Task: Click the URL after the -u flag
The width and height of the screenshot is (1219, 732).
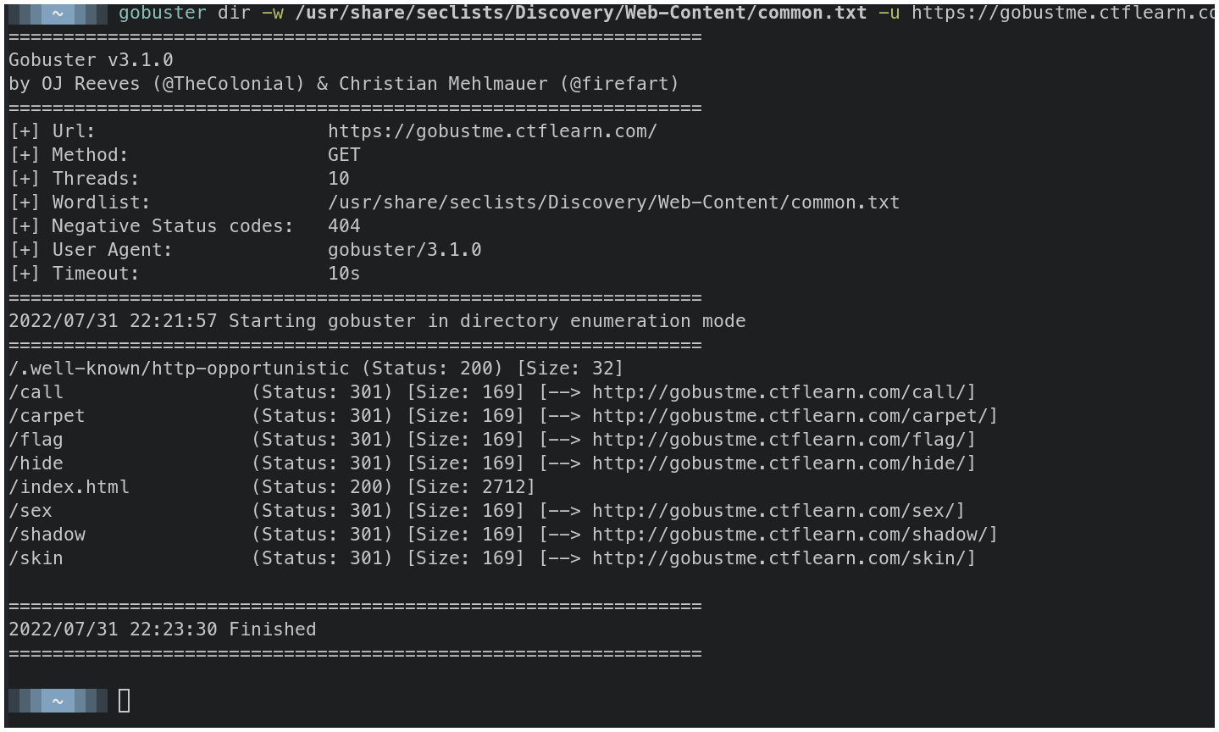Action: 1062,13
